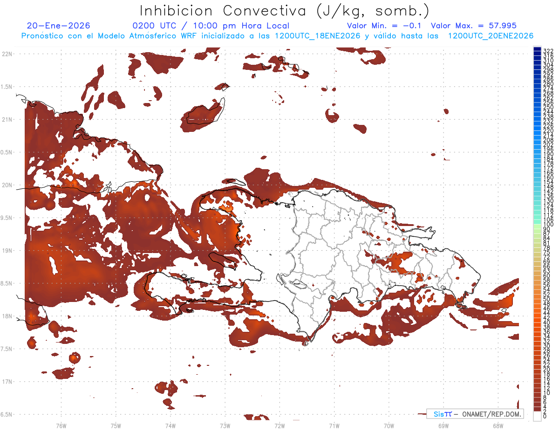Viewport: 559px width, 432px height.
Task: Click the white 0 colorbar swatch
Action: click(538, 417)
